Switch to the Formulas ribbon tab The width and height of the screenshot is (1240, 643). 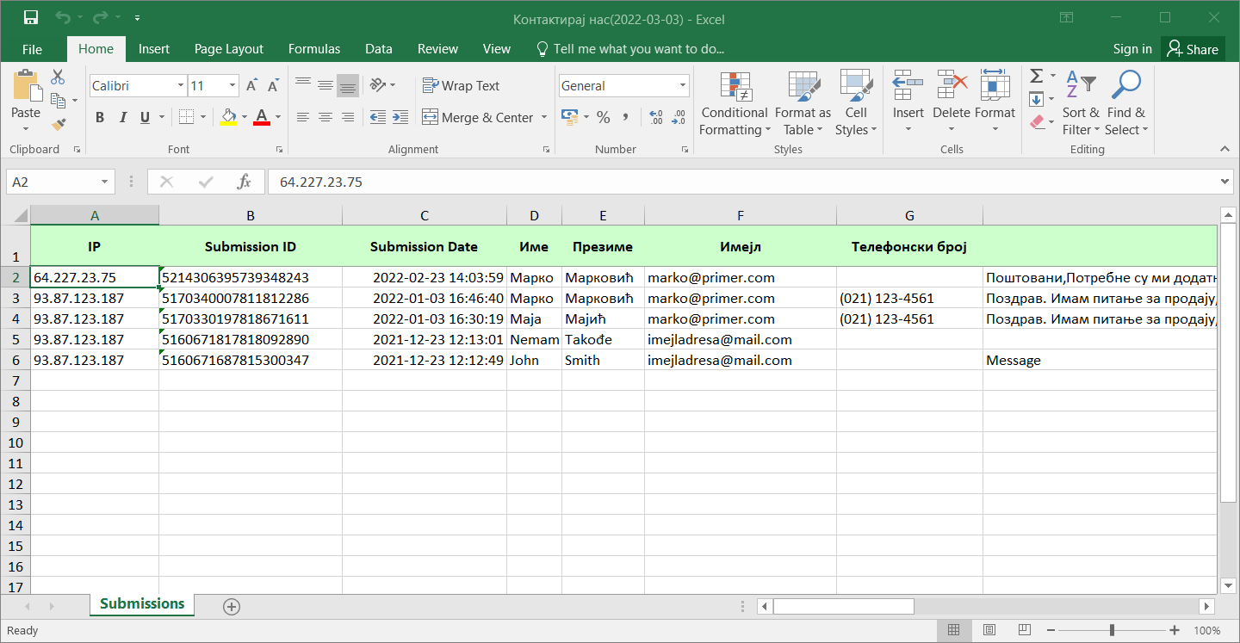pos(314,49)
